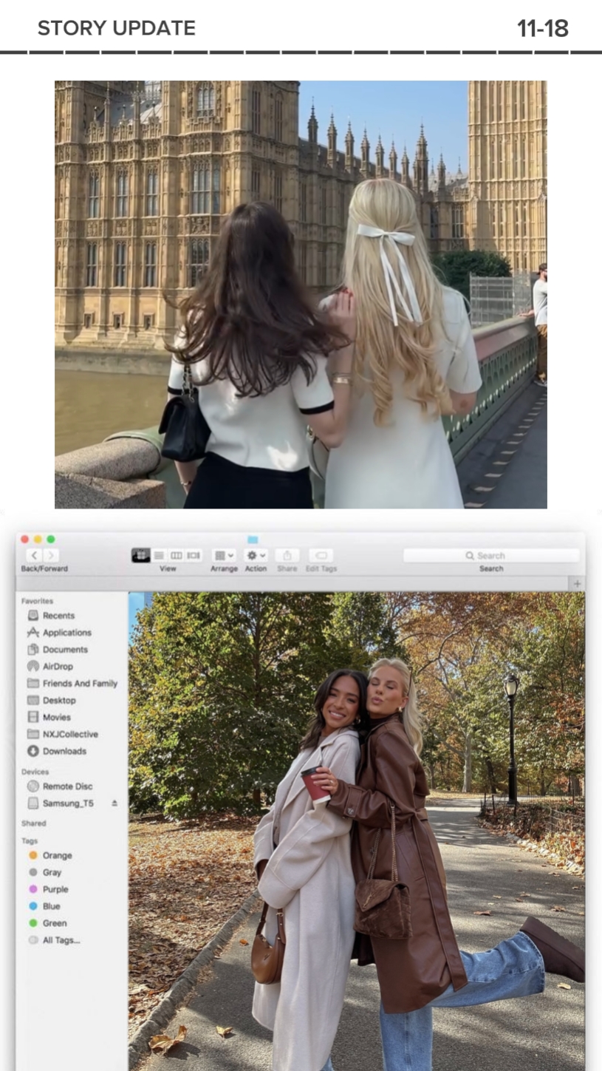Select the Purple tag
Screen dimensions: 602x1071
(55, 889)
